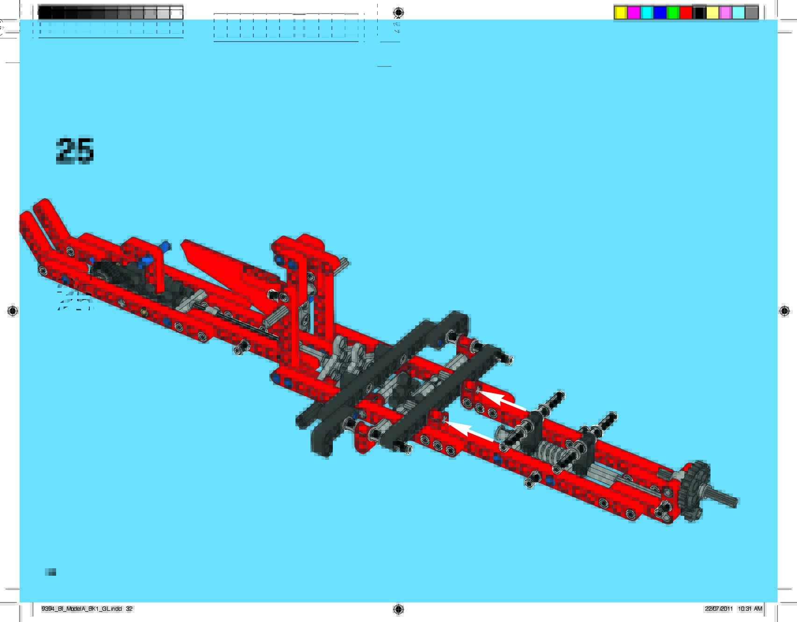Click the right edge registration mark
This screenshot has width=797, height=622.
pos(784,311)
